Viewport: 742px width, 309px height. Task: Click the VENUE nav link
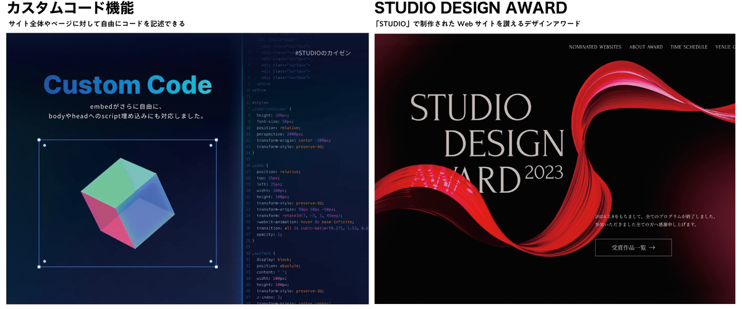tap(725, 47)
